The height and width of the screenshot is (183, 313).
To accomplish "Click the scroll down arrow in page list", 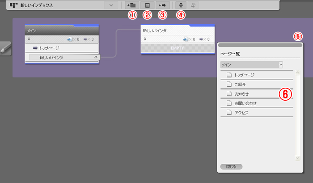I will click(297, 158).
